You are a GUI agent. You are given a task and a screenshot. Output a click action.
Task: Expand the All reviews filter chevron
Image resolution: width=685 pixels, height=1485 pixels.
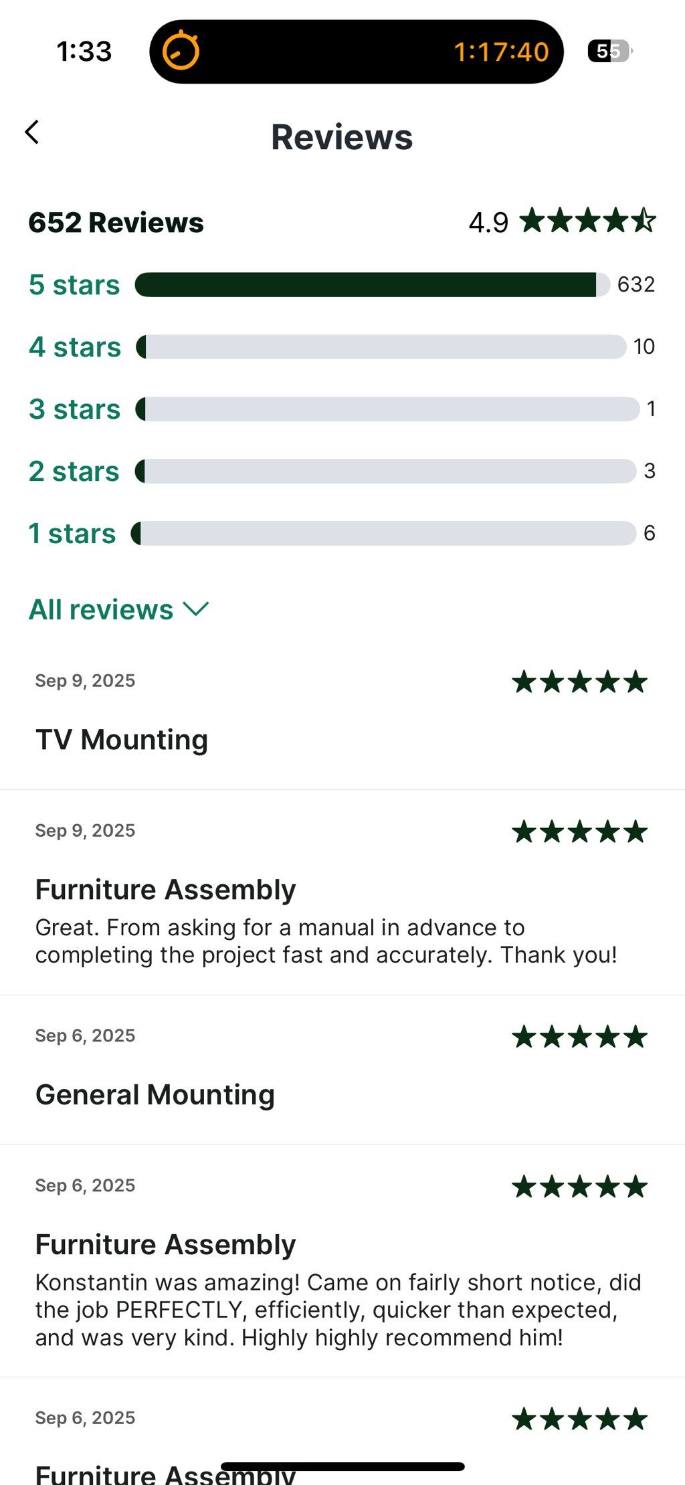pyautogui.click(x=196, y=609)
